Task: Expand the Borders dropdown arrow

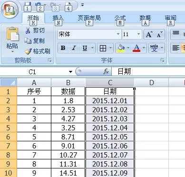Action: (111, 48)
